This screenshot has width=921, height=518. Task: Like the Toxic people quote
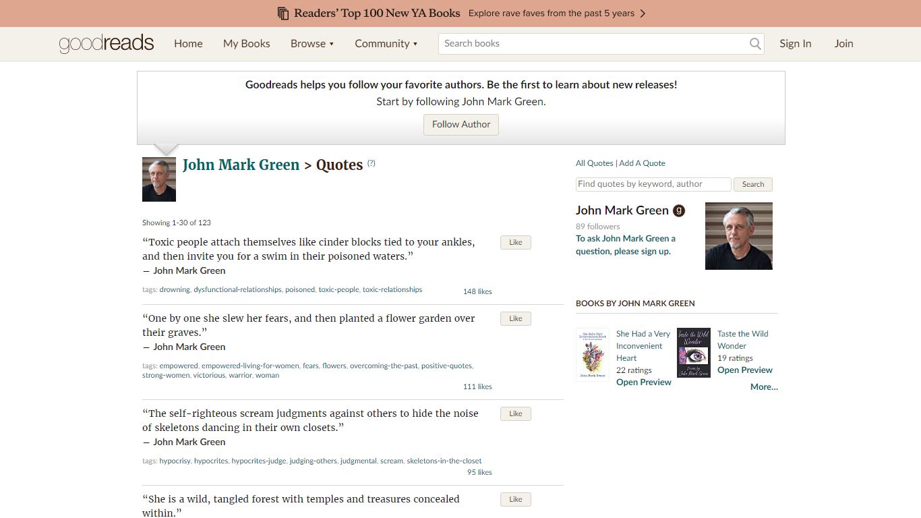(x=516, y=243)
